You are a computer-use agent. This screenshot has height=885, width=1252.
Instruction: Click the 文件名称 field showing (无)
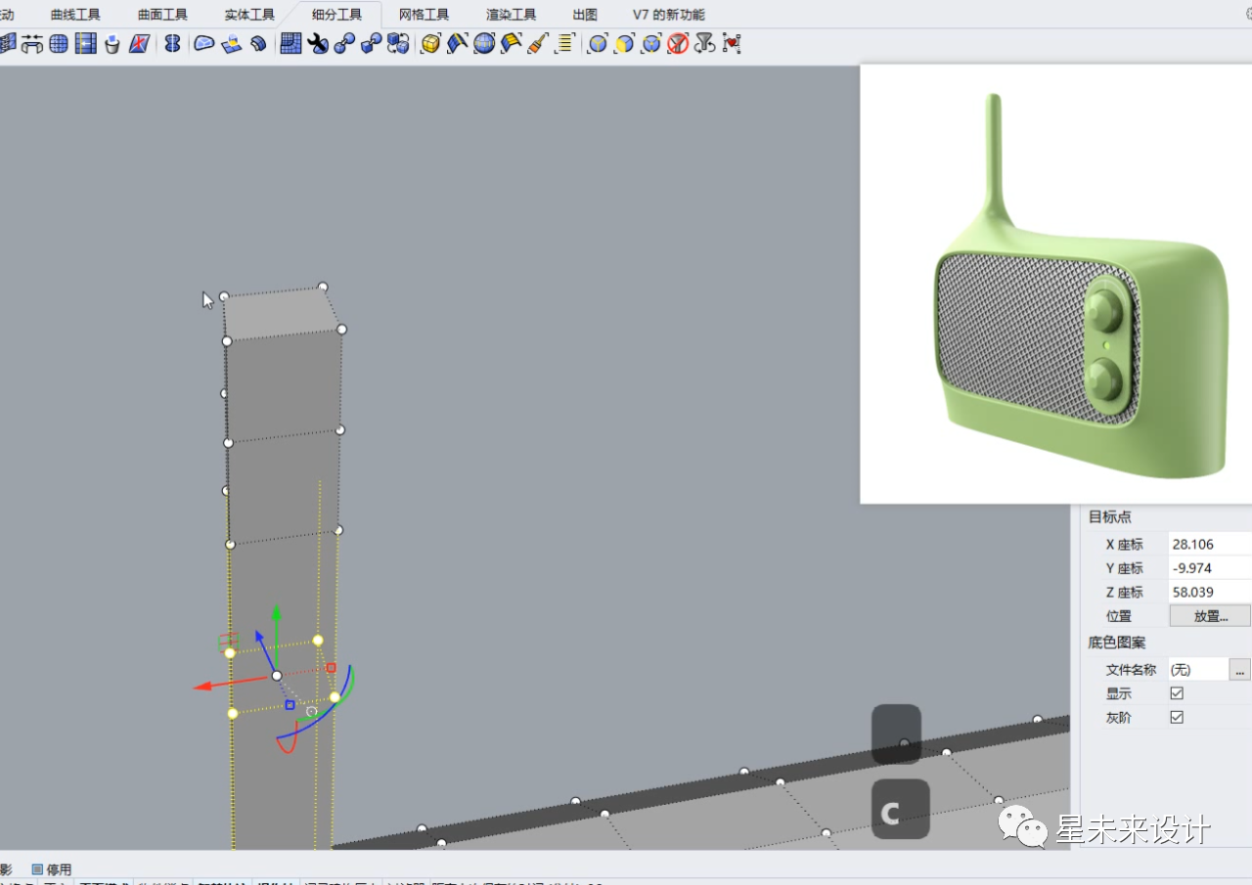(1198, 670)
